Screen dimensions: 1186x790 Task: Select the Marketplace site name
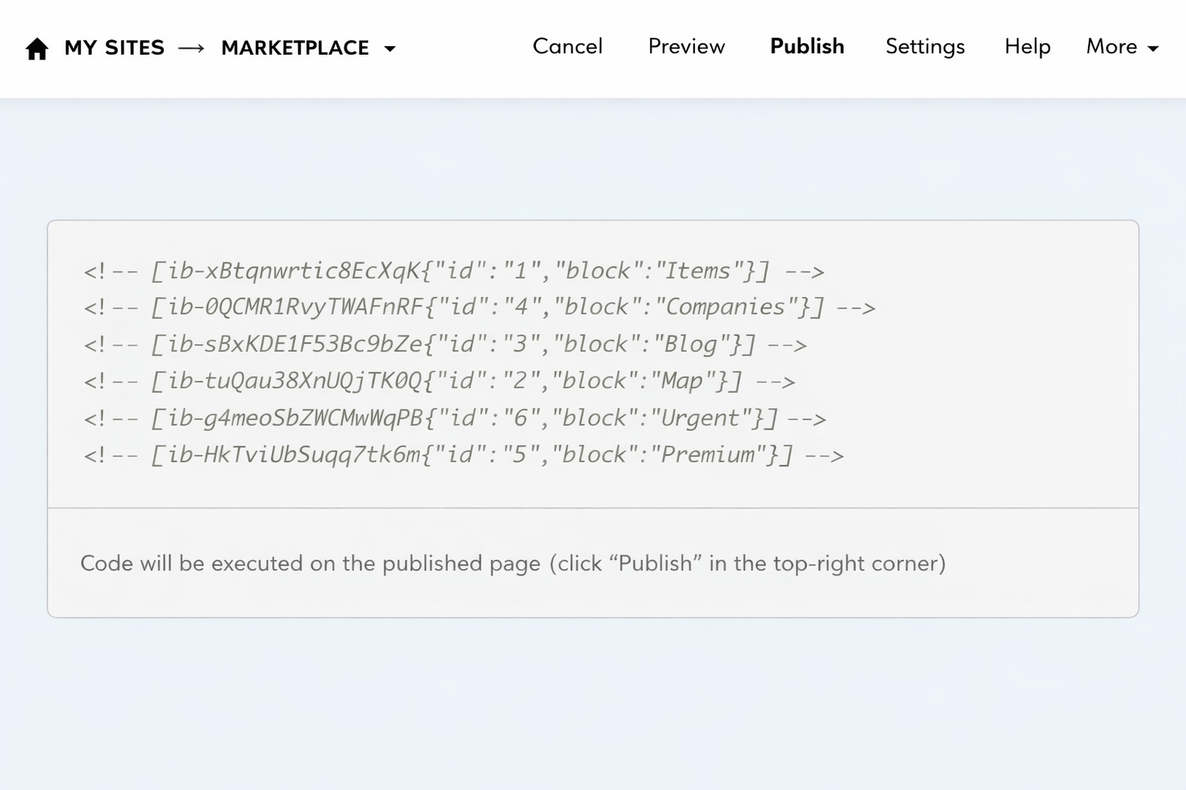(x=295, y=48)
